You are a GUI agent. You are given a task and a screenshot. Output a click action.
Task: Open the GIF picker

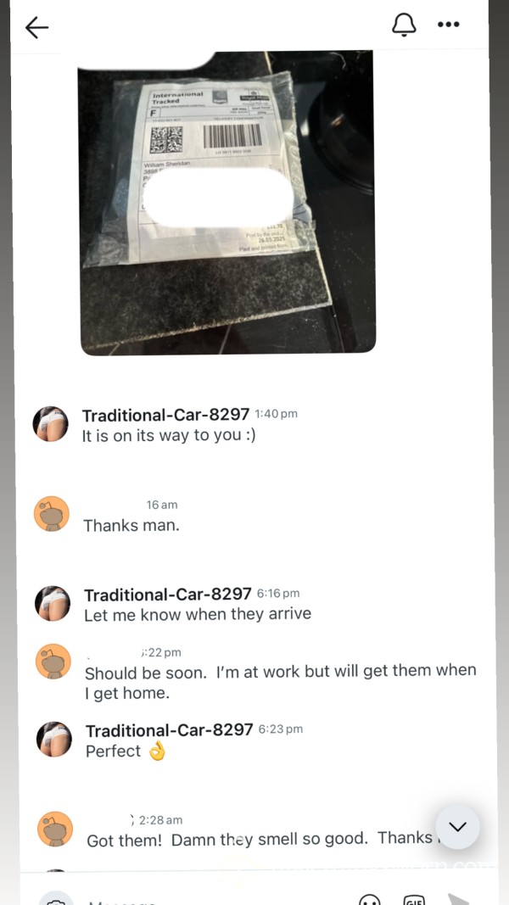[415, 899]
